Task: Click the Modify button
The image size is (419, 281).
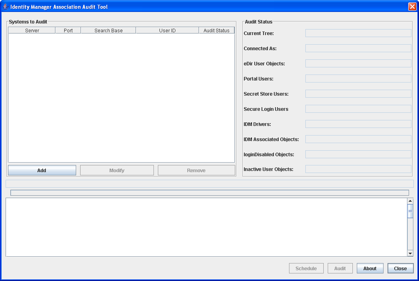Action: click(116, 170)
